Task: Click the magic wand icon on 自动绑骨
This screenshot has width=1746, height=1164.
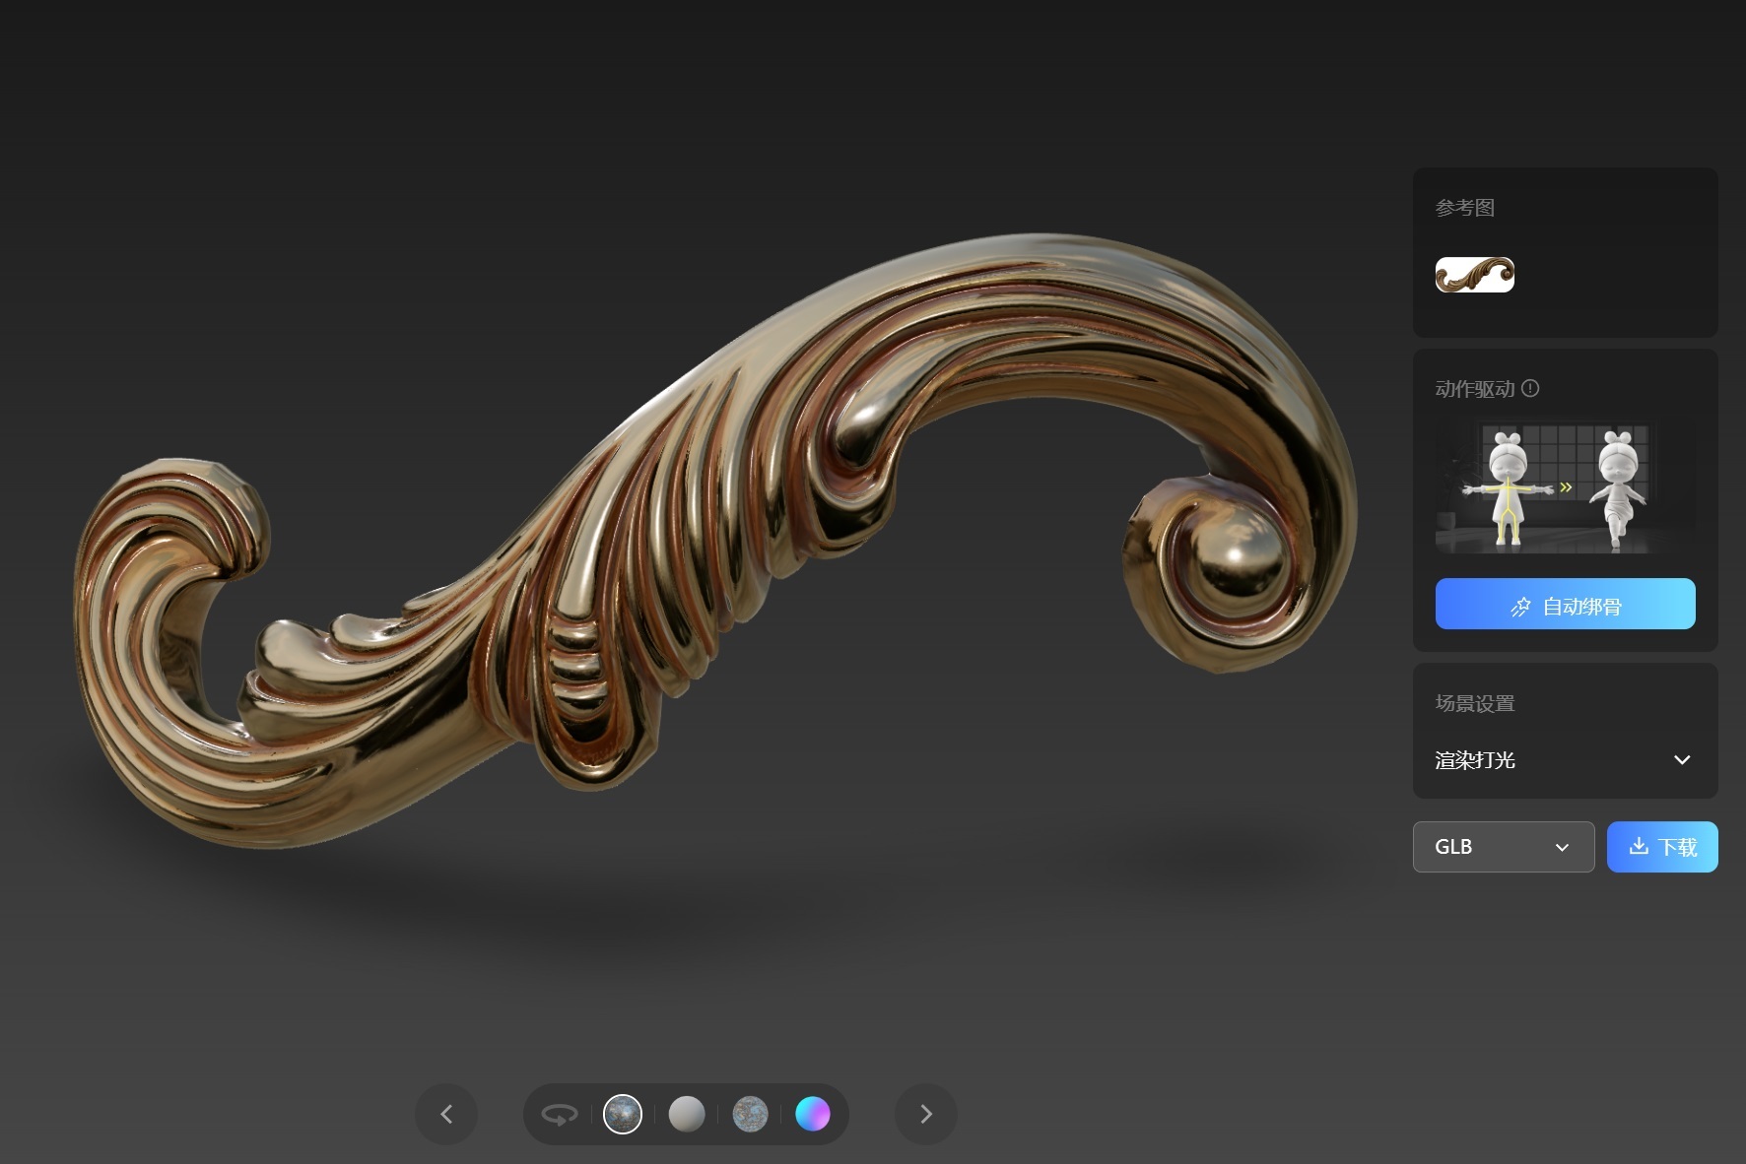Action: click(x=1520, y=607)
